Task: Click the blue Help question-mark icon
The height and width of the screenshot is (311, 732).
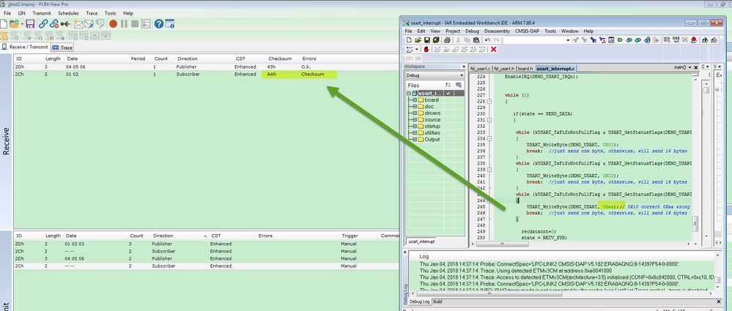Action: pyautogui.click(x=159, y=23)
